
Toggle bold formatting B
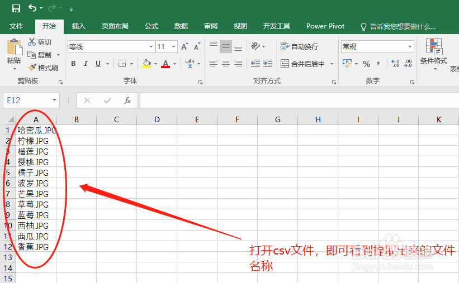point(73,64)
